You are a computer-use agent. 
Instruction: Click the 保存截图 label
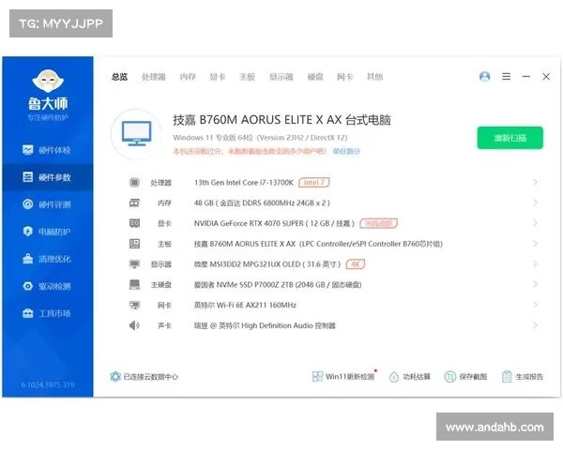click(473, 377)
